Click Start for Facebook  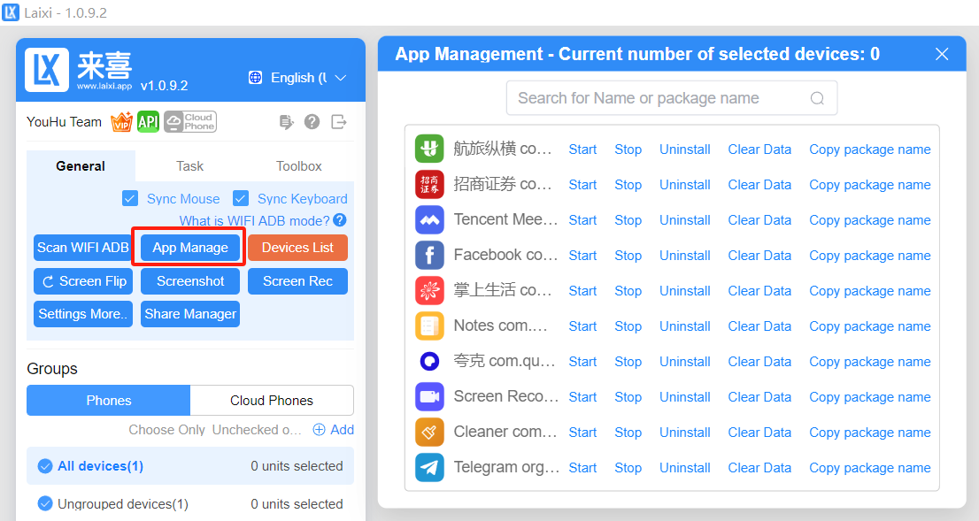(x=582, y=256)
